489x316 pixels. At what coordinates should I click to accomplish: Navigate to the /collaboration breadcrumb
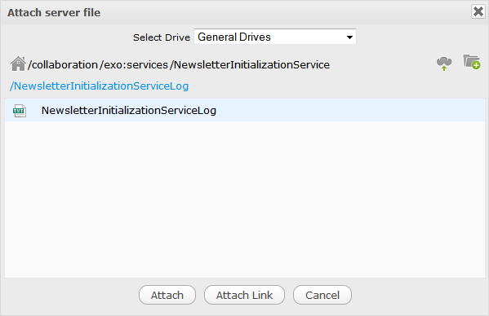[x=63, y=64]
